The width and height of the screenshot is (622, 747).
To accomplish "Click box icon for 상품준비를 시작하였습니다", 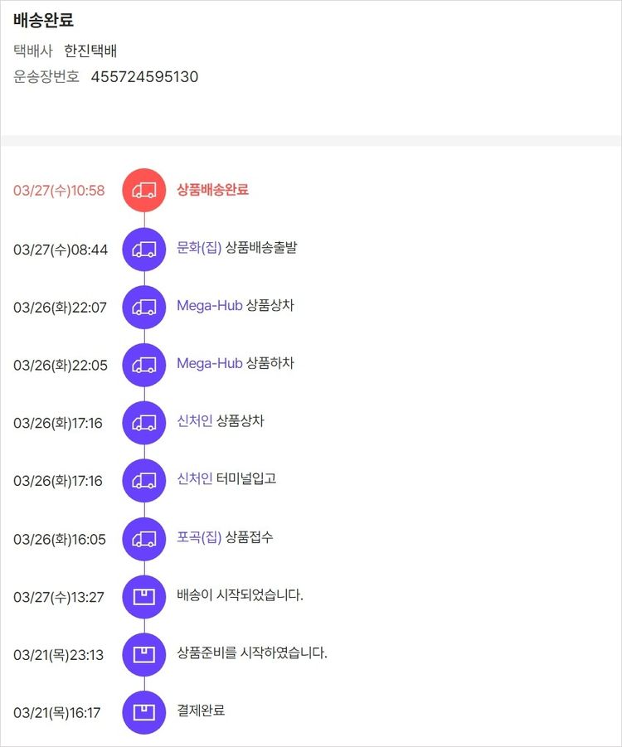I will tap(144, 654).
